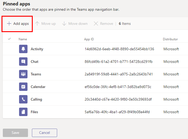Click the Cancel button

coord(45,133)
